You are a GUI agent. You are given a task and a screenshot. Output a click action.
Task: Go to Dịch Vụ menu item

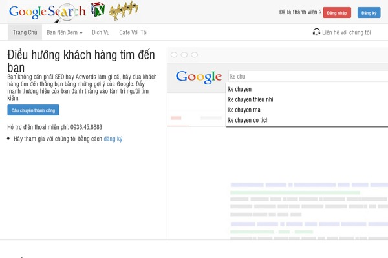(101, 32)
